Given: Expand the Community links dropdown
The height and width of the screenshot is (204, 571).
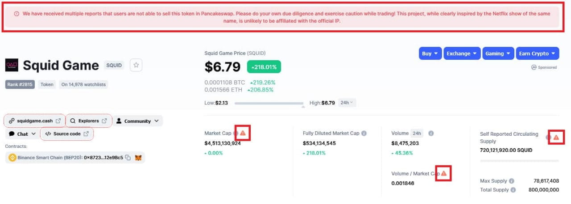Looking at the screenshot, I should tap(137, 121).
